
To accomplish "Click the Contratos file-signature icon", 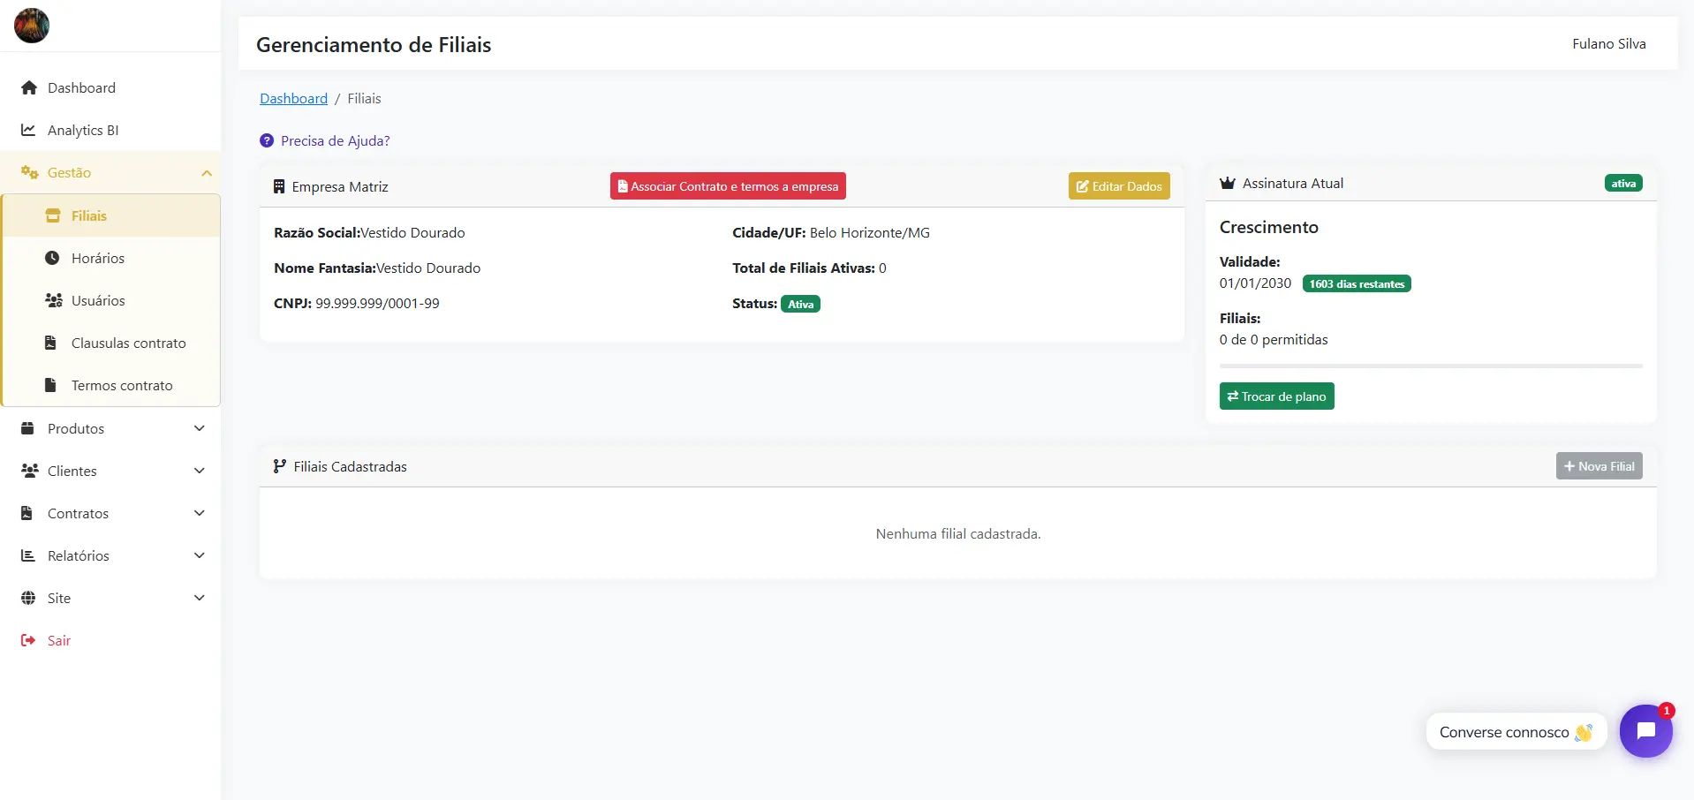I will tap(26, 513).
